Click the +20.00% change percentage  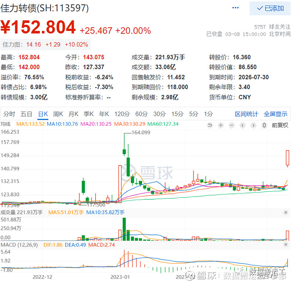point(133,31)
